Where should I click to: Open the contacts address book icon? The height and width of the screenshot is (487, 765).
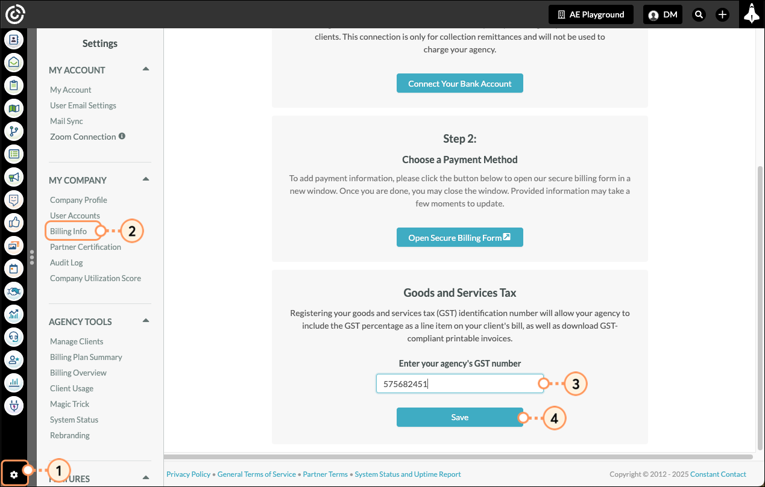pyautogui.click(x=14, y=40)
